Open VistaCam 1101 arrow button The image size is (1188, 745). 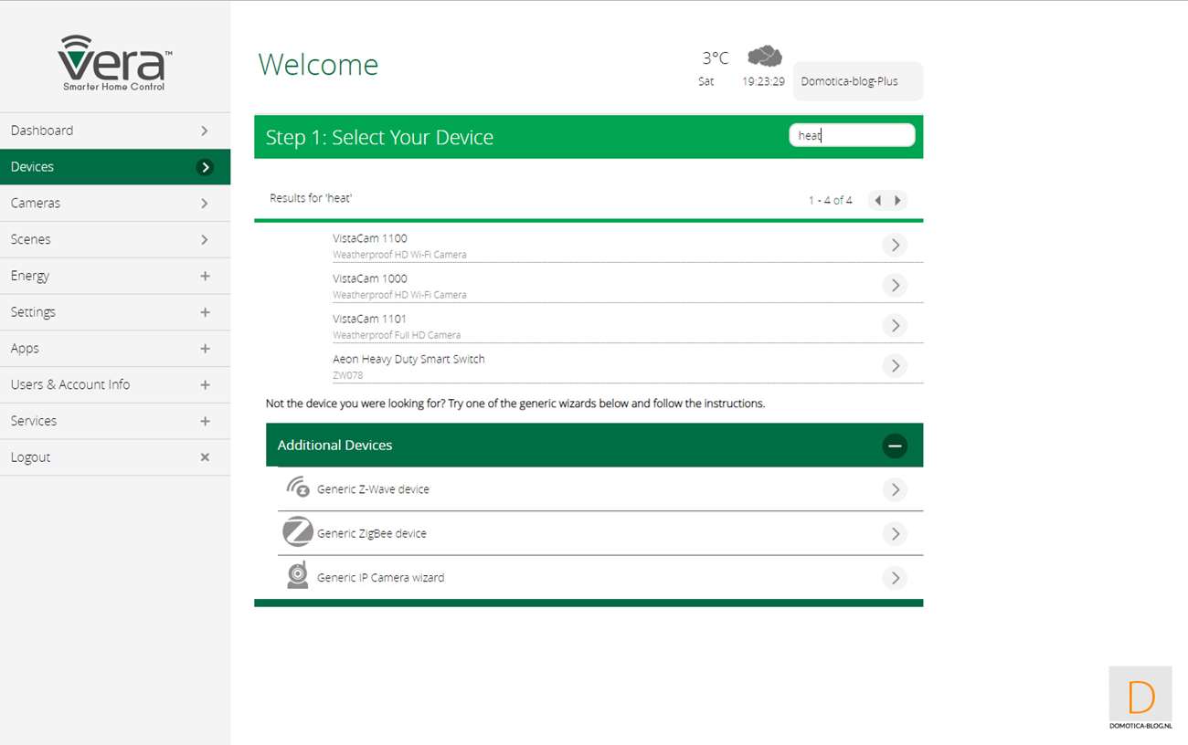895,325
